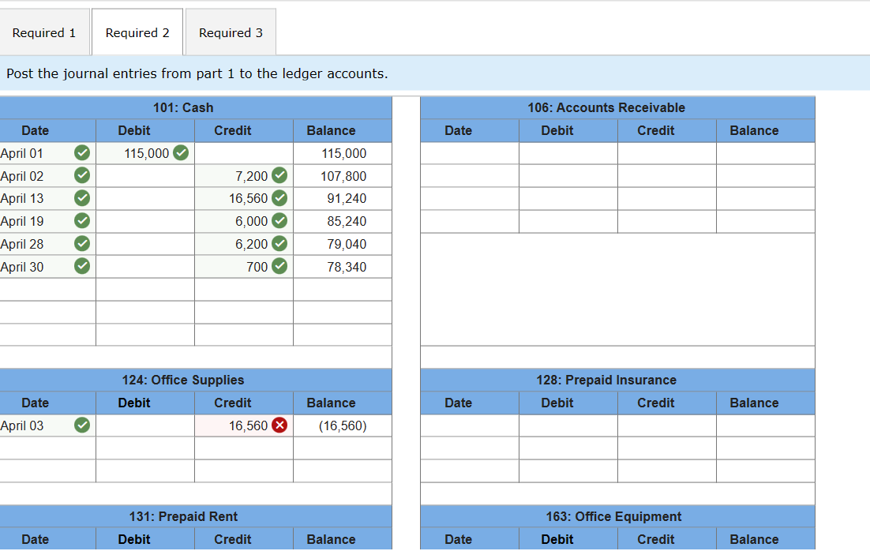Click first Prepaid Insurance date cell

click(470, 425)
